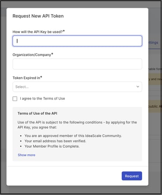Click the 'email address has been verified' bullet

[55, 141]
